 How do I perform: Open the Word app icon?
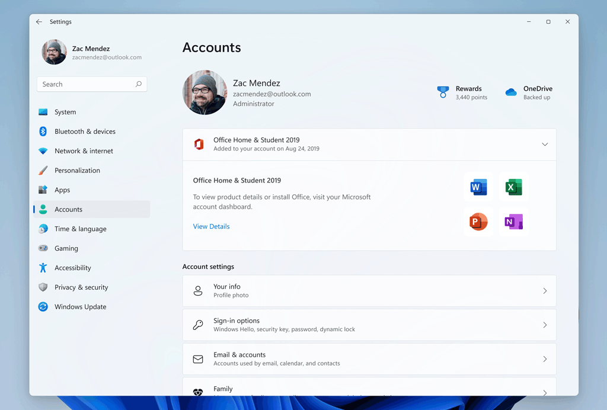pyautogui.click(x=478, y=187)
